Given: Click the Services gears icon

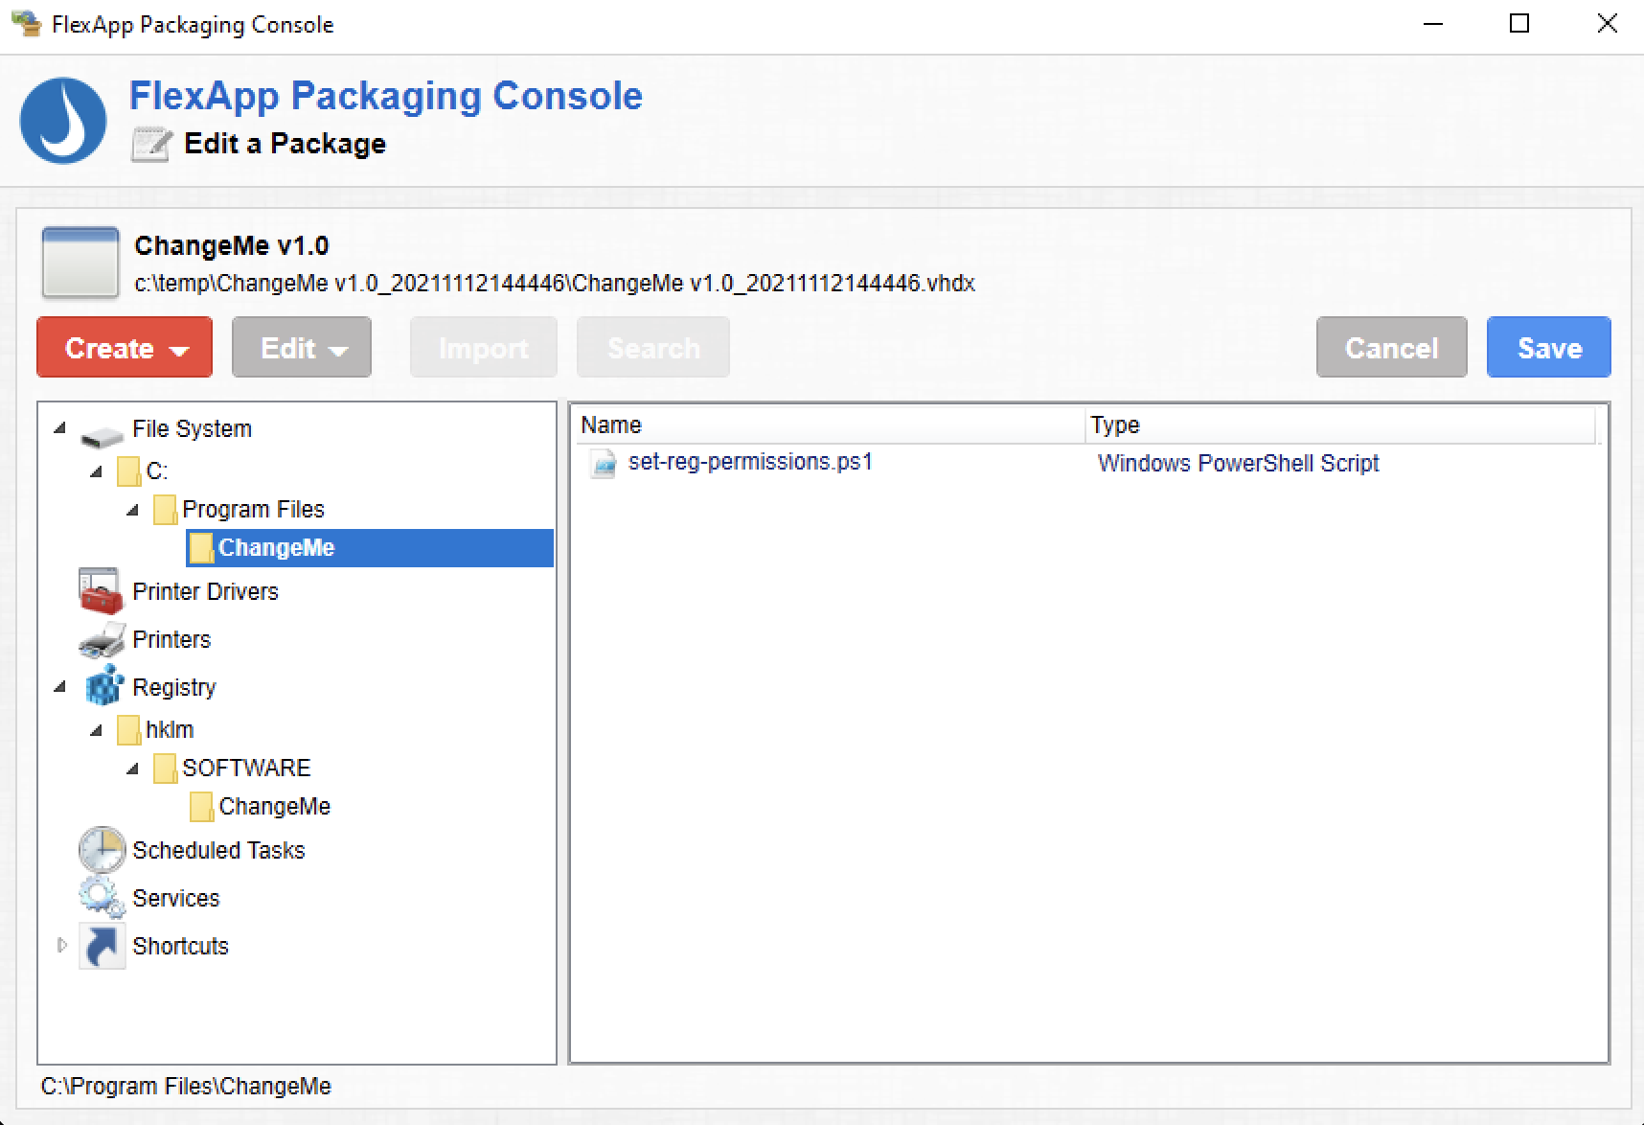Looking at the screenshot, I should (x=102, y=897).
